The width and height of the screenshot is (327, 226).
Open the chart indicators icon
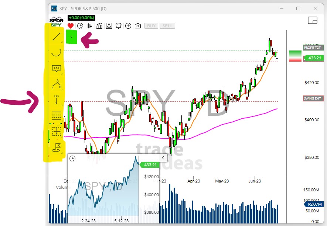click(x=99, y=26)
